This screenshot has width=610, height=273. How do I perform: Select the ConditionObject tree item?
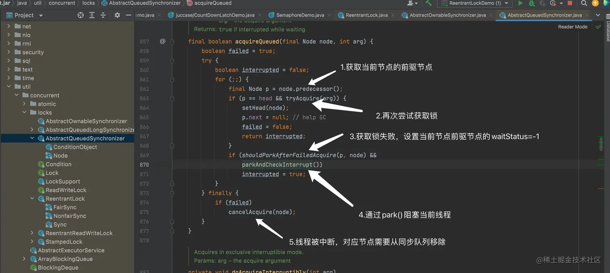tap(75, 147)
